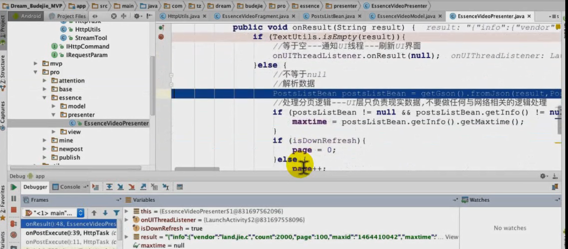The width and height of the screenshot is (568, 249).
Task: Expand the 'this' variable node
Action: pyautogui.click(x=127, y=211)
